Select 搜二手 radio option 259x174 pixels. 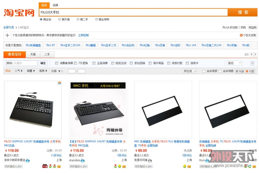[x=78, y=19]
